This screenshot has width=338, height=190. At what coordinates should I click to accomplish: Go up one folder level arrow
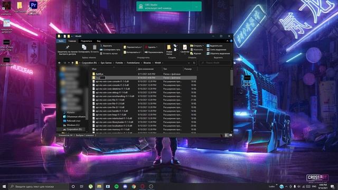[73, 63]
